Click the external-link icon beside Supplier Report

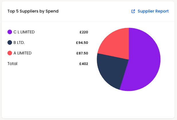pos(133,11)
